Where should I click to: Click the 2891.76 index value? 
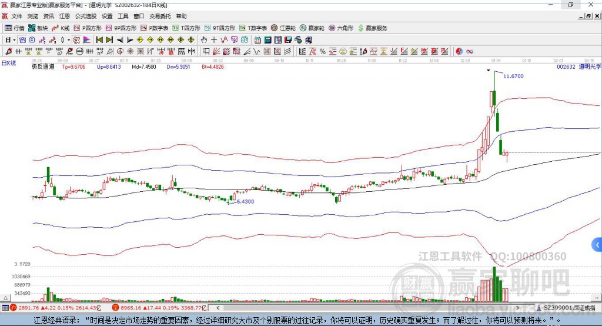(28, 308)
